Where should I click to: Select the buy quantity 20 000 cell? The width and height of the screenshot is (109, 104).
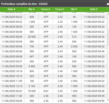32,37
